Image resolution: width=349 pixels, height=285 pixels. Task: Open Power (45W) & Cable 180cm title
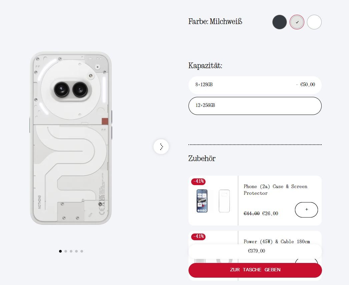coord(277,242)
